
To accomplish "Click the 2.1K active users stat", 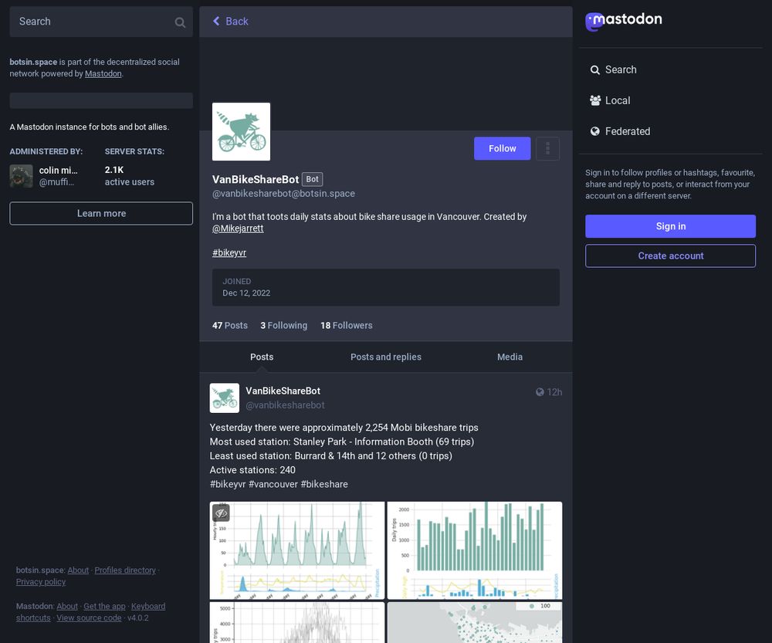I will coord(130,176).
